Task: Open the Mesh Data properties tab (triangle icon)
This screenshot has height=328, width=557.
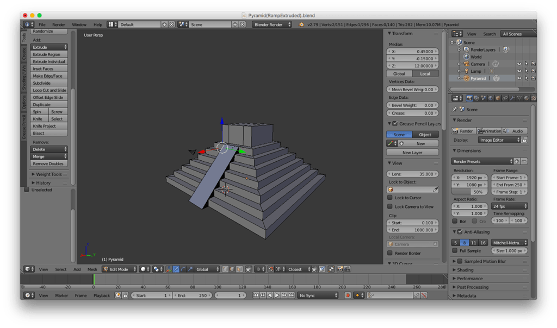Action: (519, 98)
